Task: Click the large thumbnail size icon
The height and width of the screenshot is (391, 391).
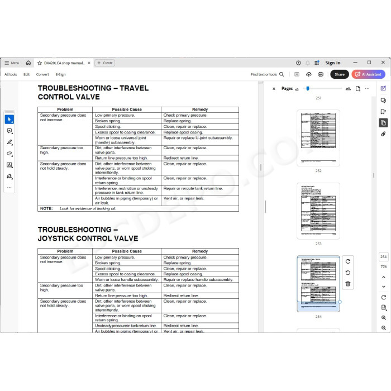Action: coord(348,88)
